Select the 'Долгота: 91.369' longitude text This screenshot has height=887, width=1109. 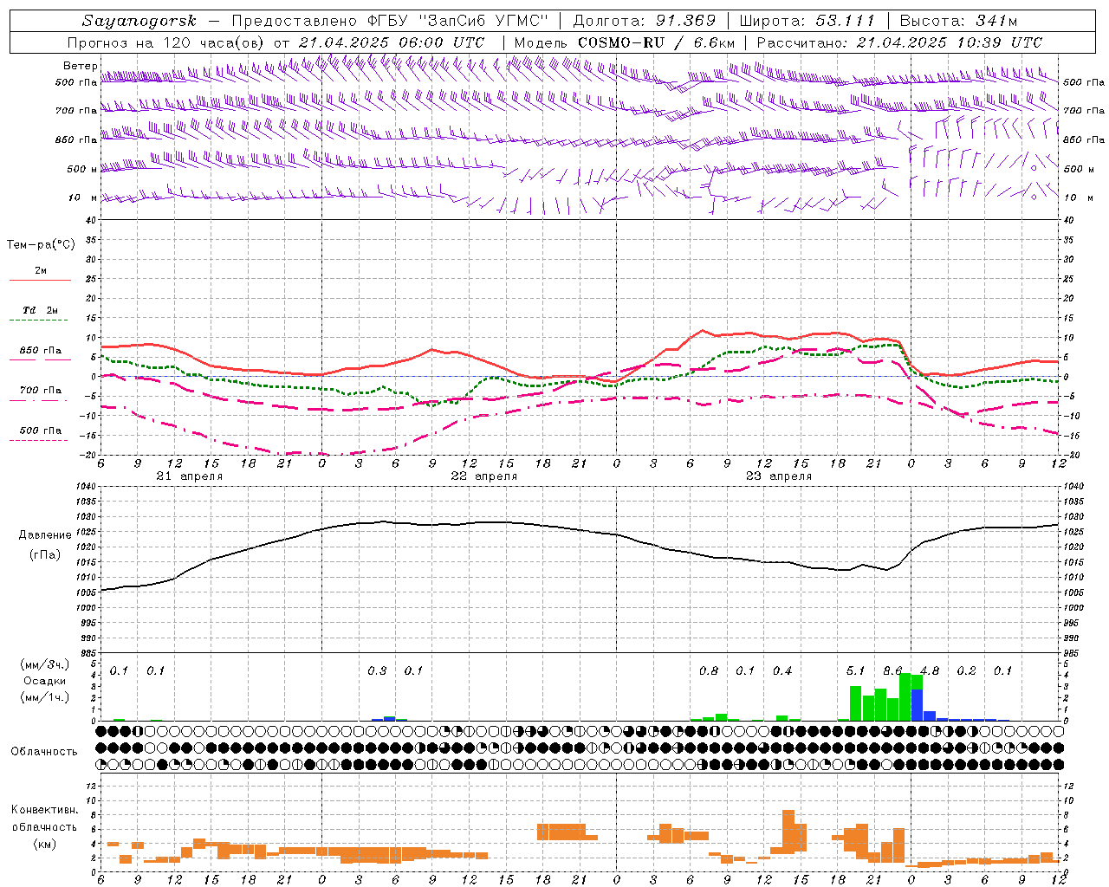pos(645,21)
